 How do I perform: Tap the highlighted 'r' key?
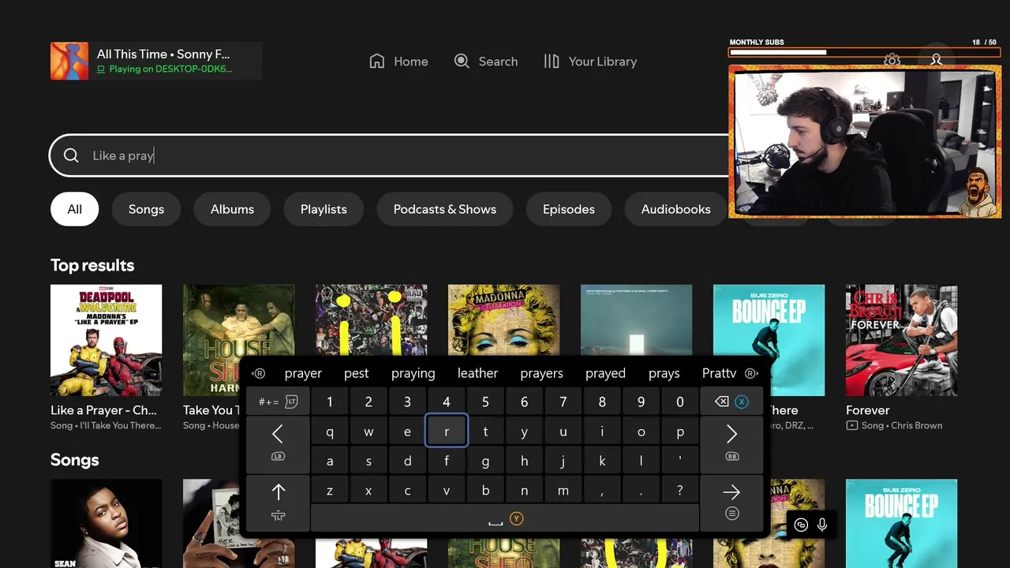click(x=447, y=432)
